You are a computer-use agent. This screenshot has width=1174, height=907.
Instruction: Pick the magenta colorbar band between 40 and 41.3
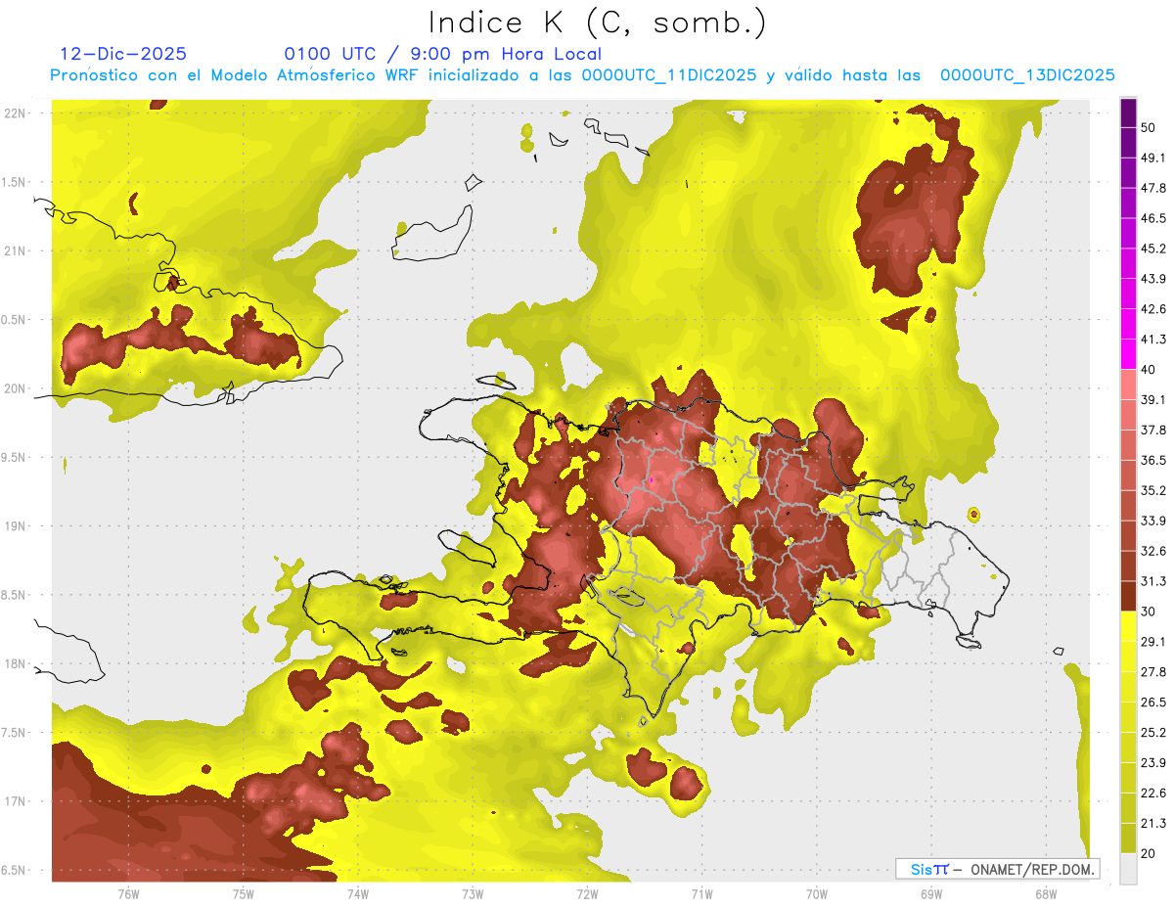coord(1128,354)
